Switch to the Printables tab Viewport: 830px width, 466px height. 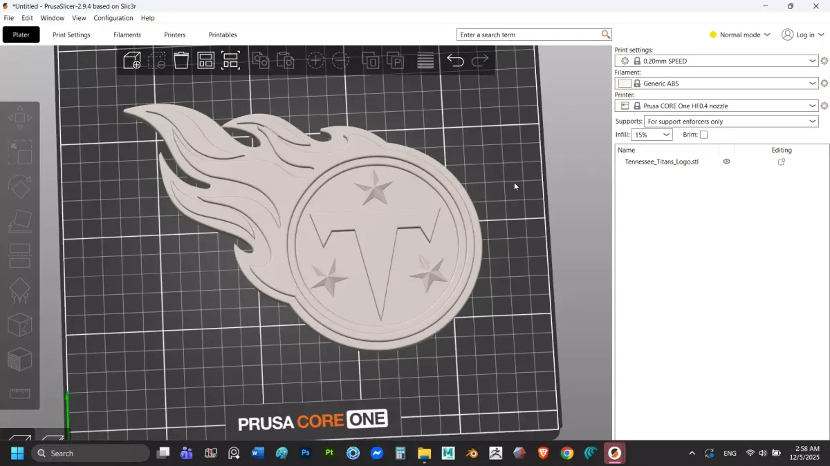223,35
